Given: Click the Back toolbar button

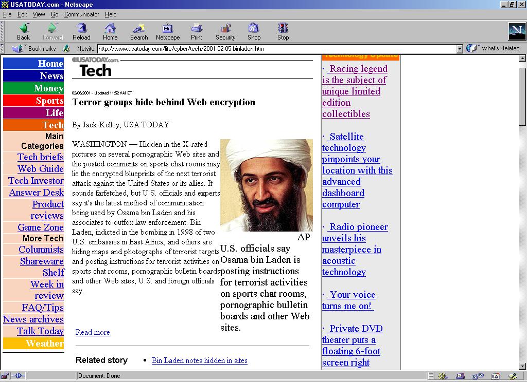Looking at the screenshot, I should click(x=24, y=32).
